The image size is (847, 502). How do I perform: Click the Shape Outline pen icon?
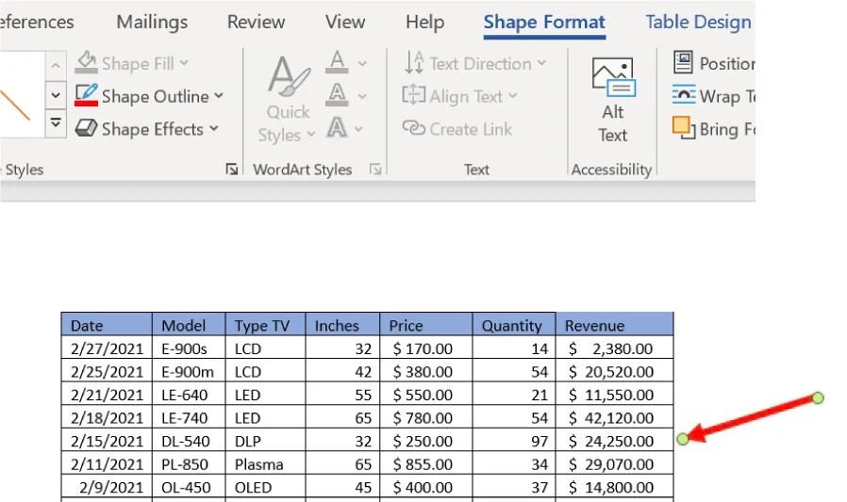pos(87,96)
